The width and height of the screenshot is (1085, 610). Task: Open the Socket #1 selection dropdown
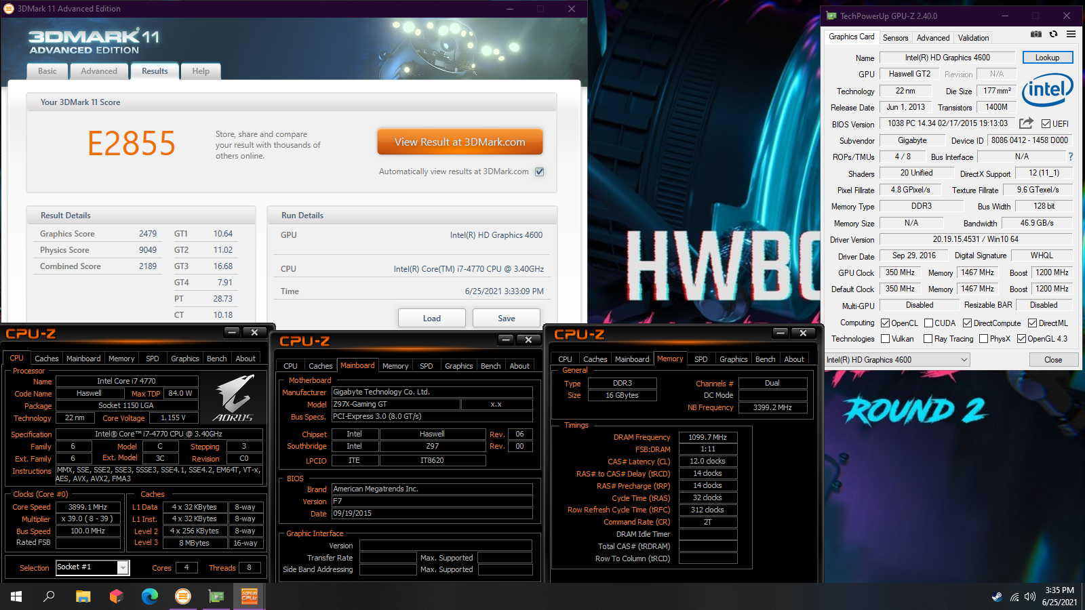click(92, 567)
